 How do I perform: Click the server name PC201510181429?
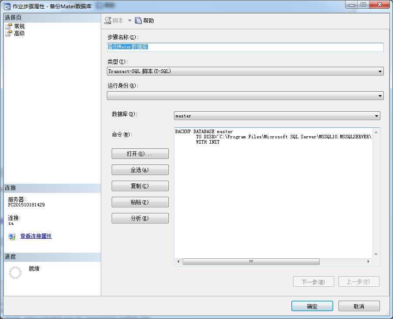coord(26,205)
